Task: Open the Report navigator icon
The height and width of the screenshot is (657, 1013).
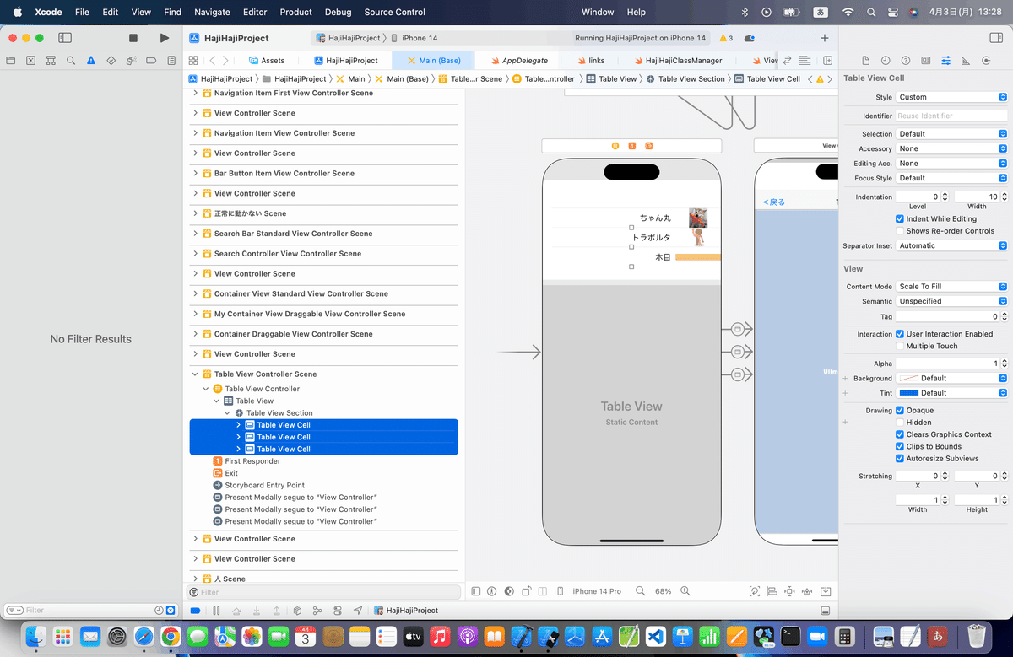Action: 171,61
